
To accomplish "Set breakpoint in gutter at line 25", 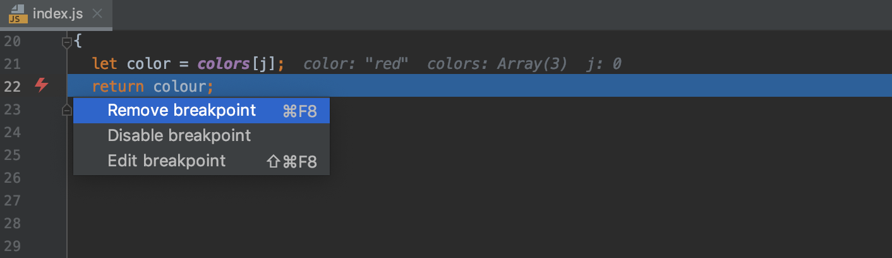I will (x=41, y=155).
